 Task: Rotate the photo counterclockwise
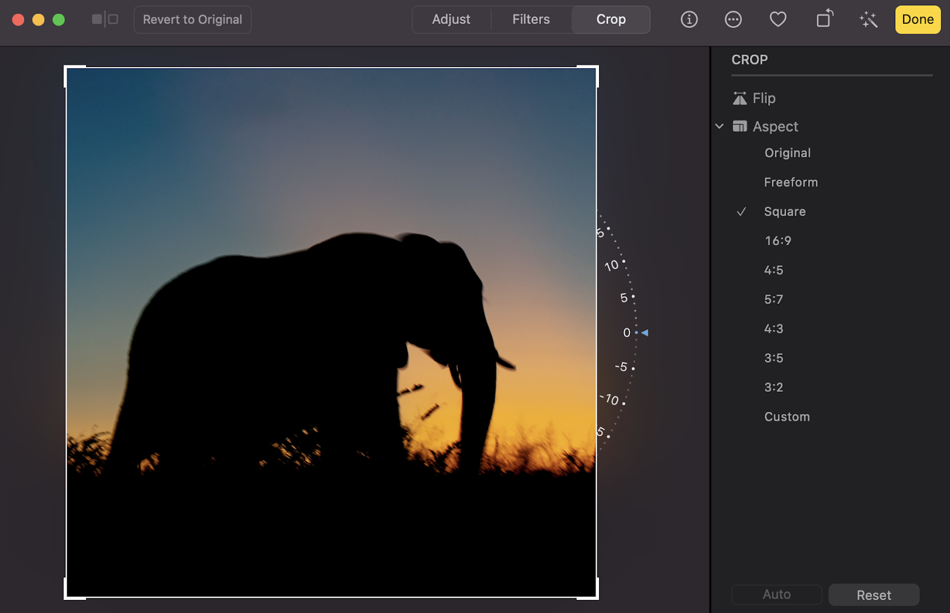tap(824, 19)
